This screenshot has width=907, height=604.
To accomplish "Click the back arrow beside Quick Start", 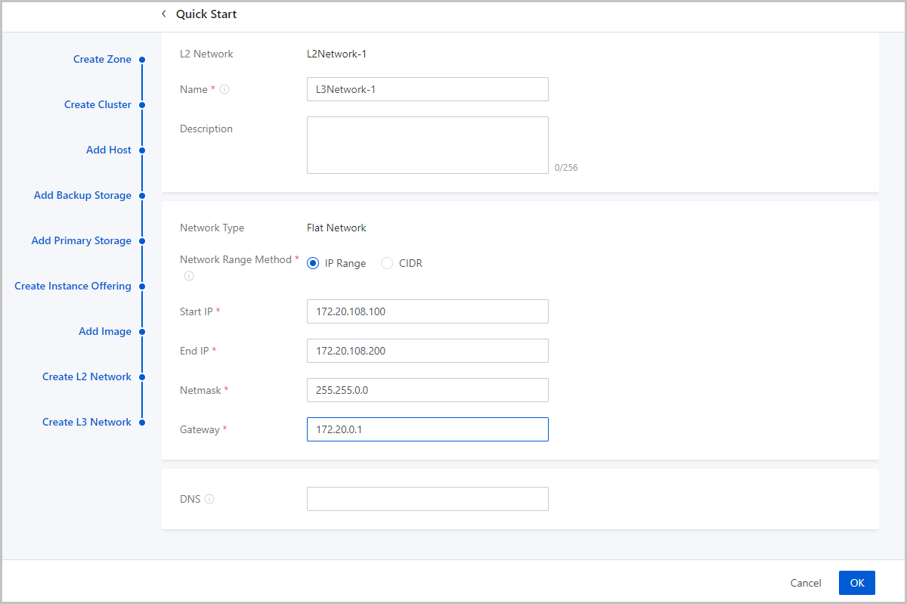I will [164, 14].
